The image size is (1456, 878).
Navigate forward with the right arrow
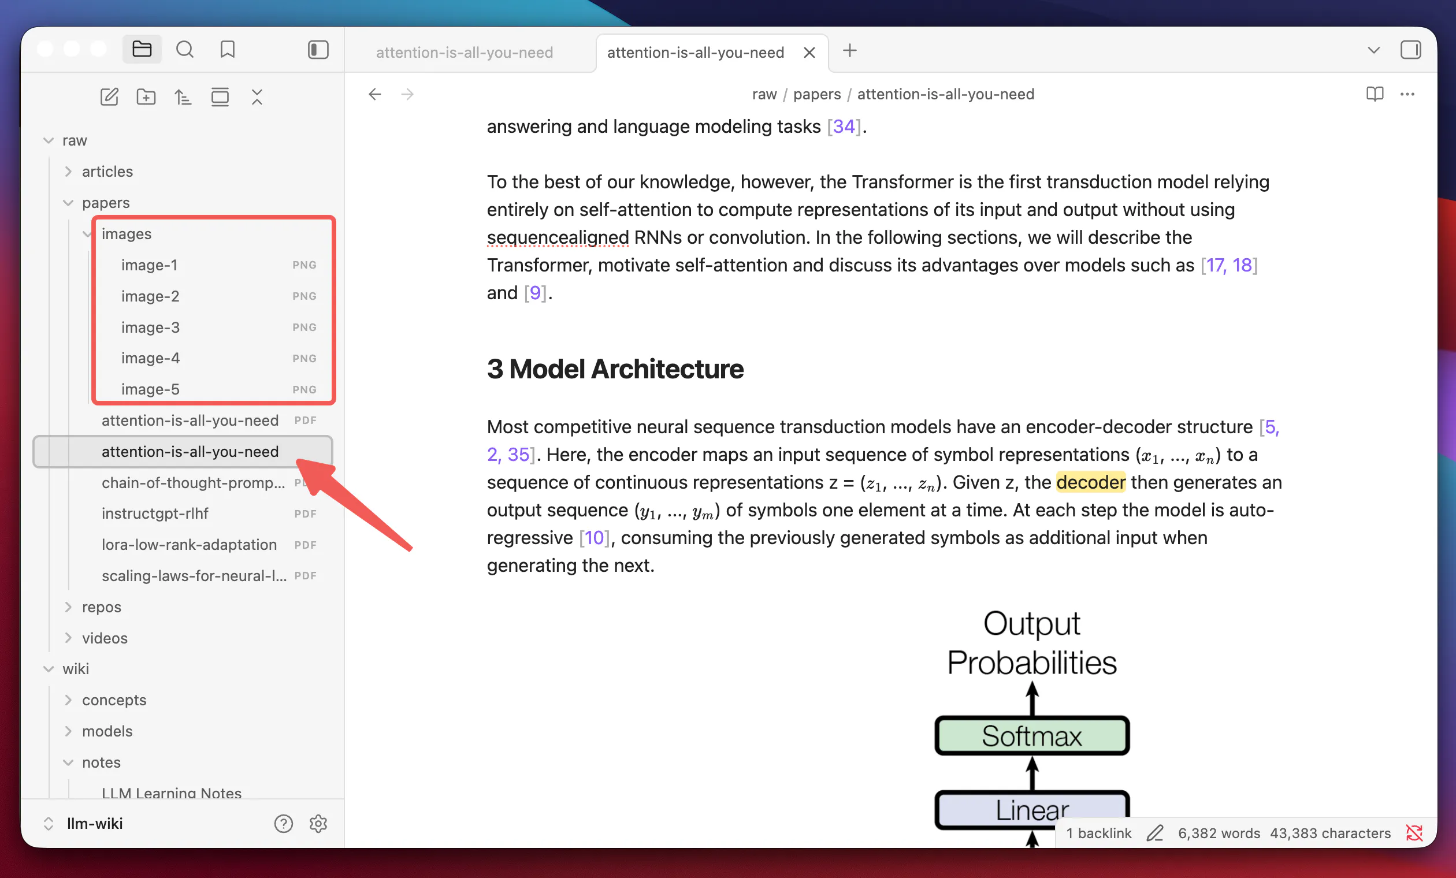point(407,95)
